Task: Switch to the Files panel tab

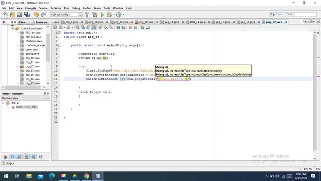Action: tap(22, 22)
